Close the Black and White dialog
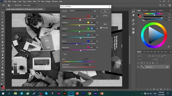The height and width of the screenshot is (96, 172). (109, 7)
